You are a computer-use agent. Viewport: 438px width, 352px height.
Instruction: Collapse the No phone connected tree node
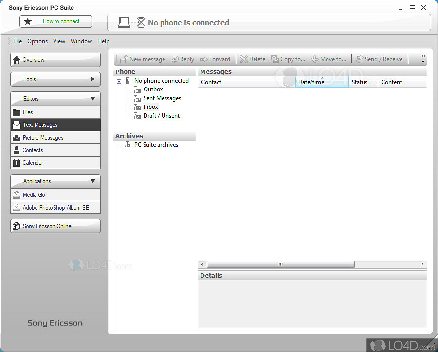click(x=119, y=81)
